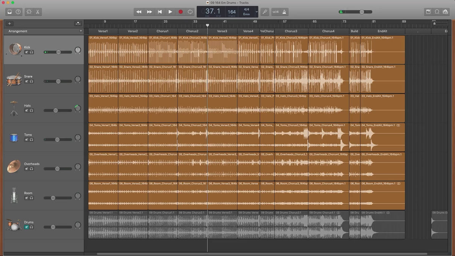Mute the Kick track
Screen dimensions: 455x256
[27, 52]
